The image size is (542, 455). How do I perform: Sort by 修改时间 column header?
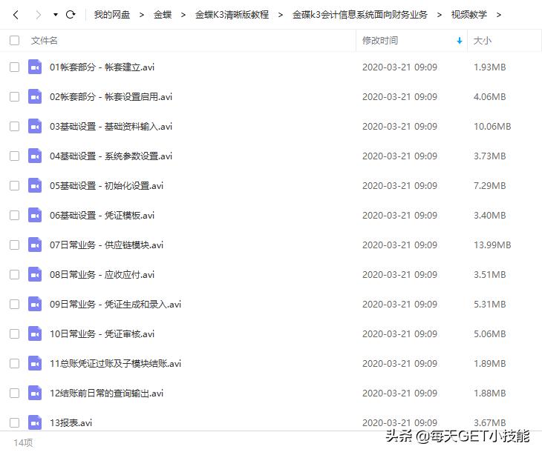pyautogui.click(x=380, y=40)
